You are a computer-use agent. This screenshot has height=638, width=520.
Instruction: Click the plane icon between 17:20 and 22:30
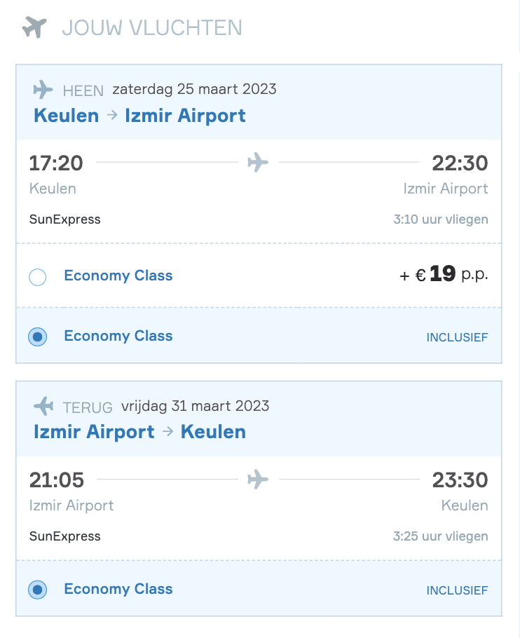point(258,162)
